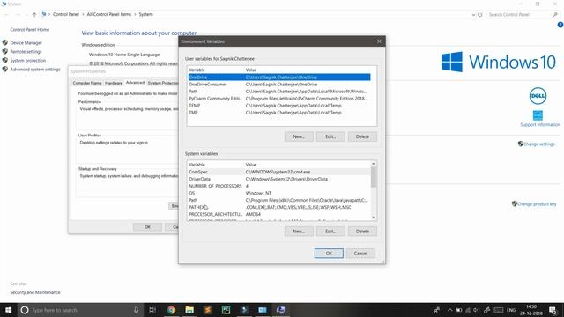This screenshot has height=317, width=564.
Task: Click OK in Environment Variables dialog
Action: coord(329,254)
